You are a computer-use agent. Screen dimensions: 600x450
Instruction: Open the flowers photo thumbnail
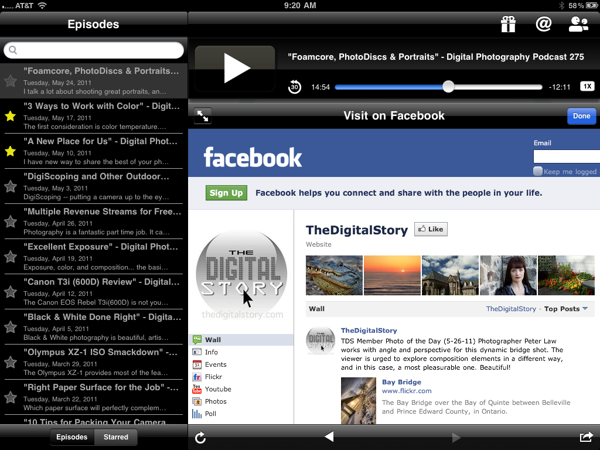[x=567, y=275]
